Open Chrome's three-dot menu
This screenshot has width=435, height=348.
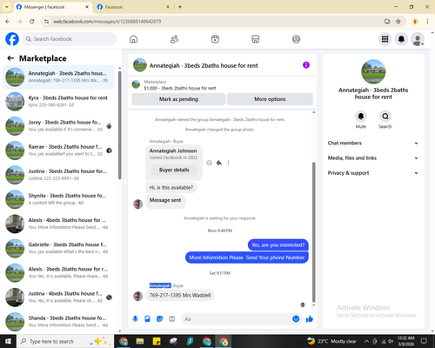click(427, 22)
